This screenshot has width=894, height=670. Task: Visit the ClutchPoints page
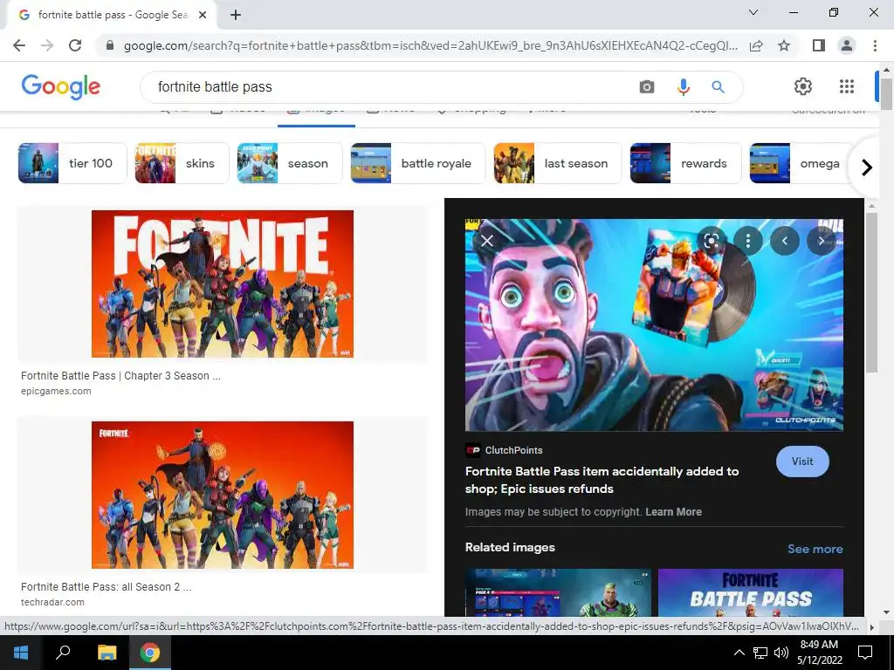point(802,461)
